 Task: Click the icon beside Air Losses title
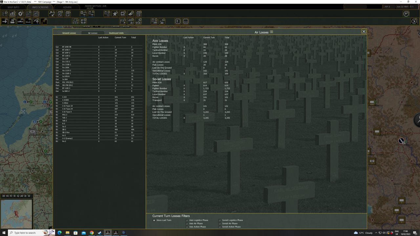pos(271,32)
